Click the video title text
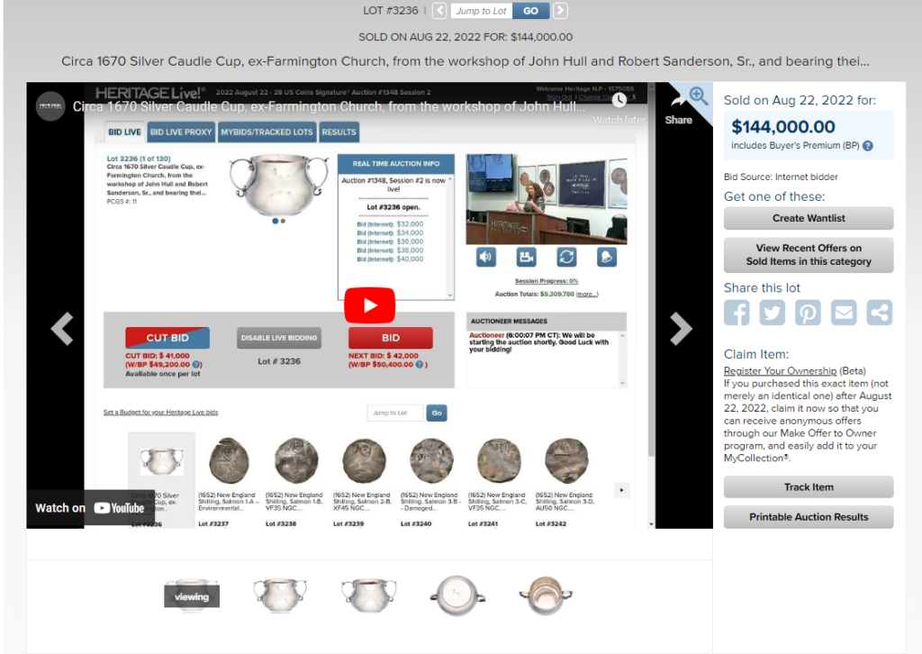Image resolution: width=922 pixels, height=654 pixels. pos(329,106)
